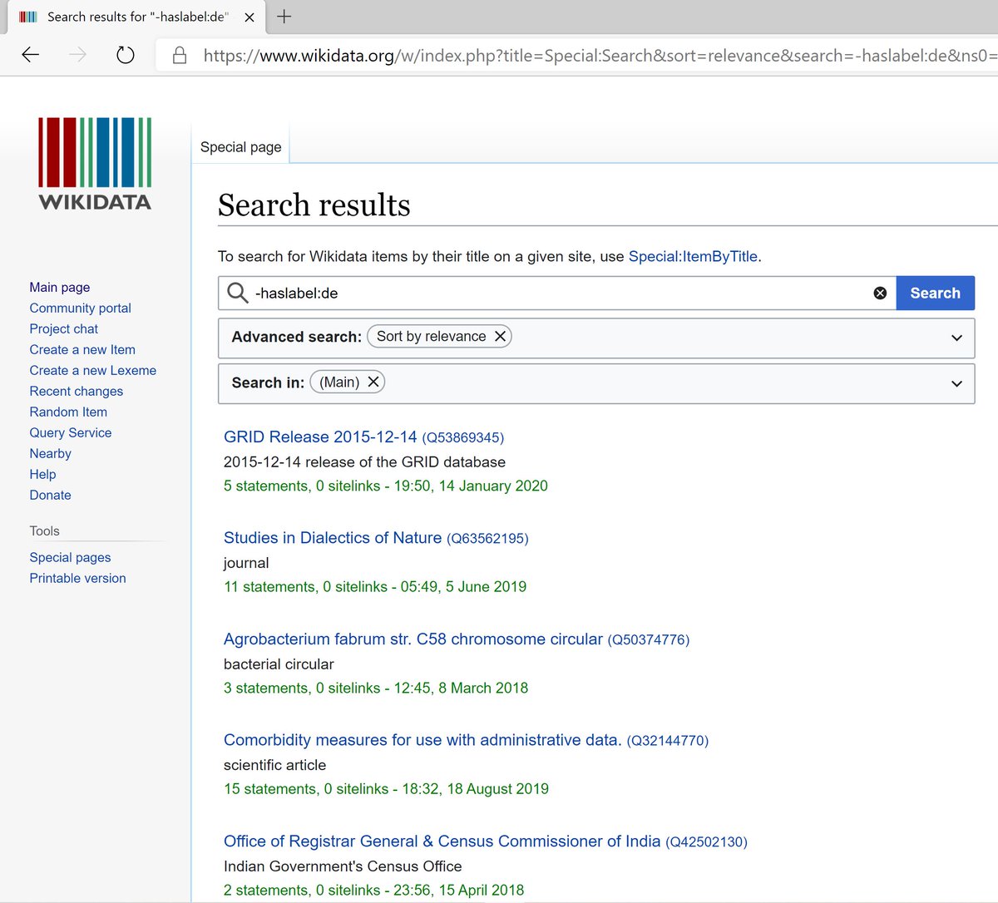Screen dimensions: 998x903
Task: Go to Main page in sidebar
Action: pos(60,287)
